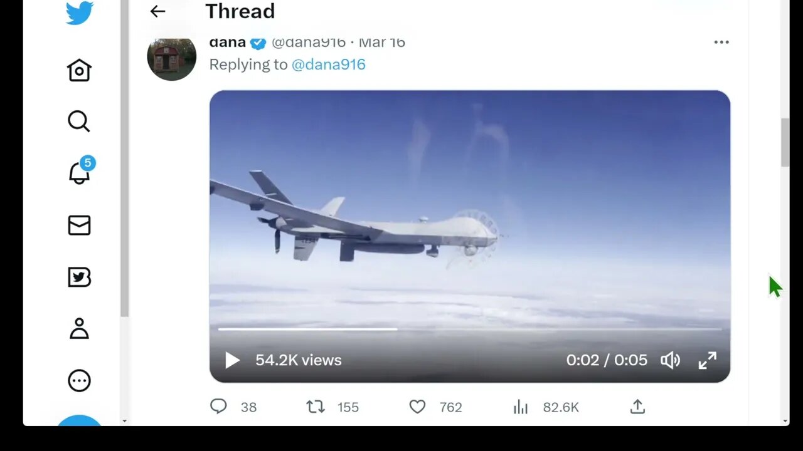Screen dimensions: 803x451
Task: Toggle video sound with speaker icon
Action: point(670,360)
